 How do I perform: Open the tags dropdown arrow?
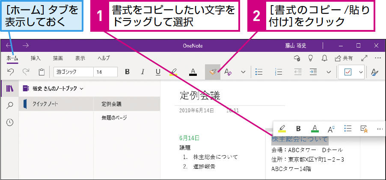tap(361, 72)
